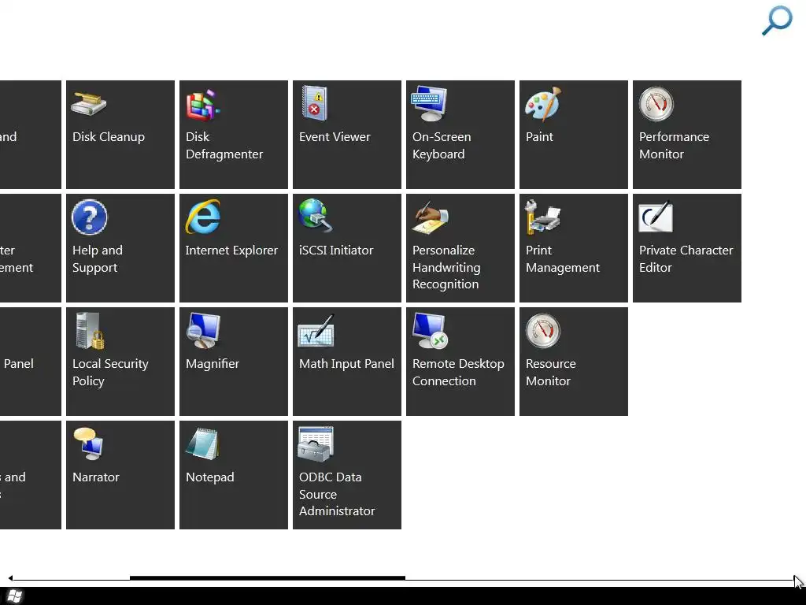This screenshot has height=605, width=806.
Task: Click the "Resource Monitor" label text
Action: tap(550, 373)
